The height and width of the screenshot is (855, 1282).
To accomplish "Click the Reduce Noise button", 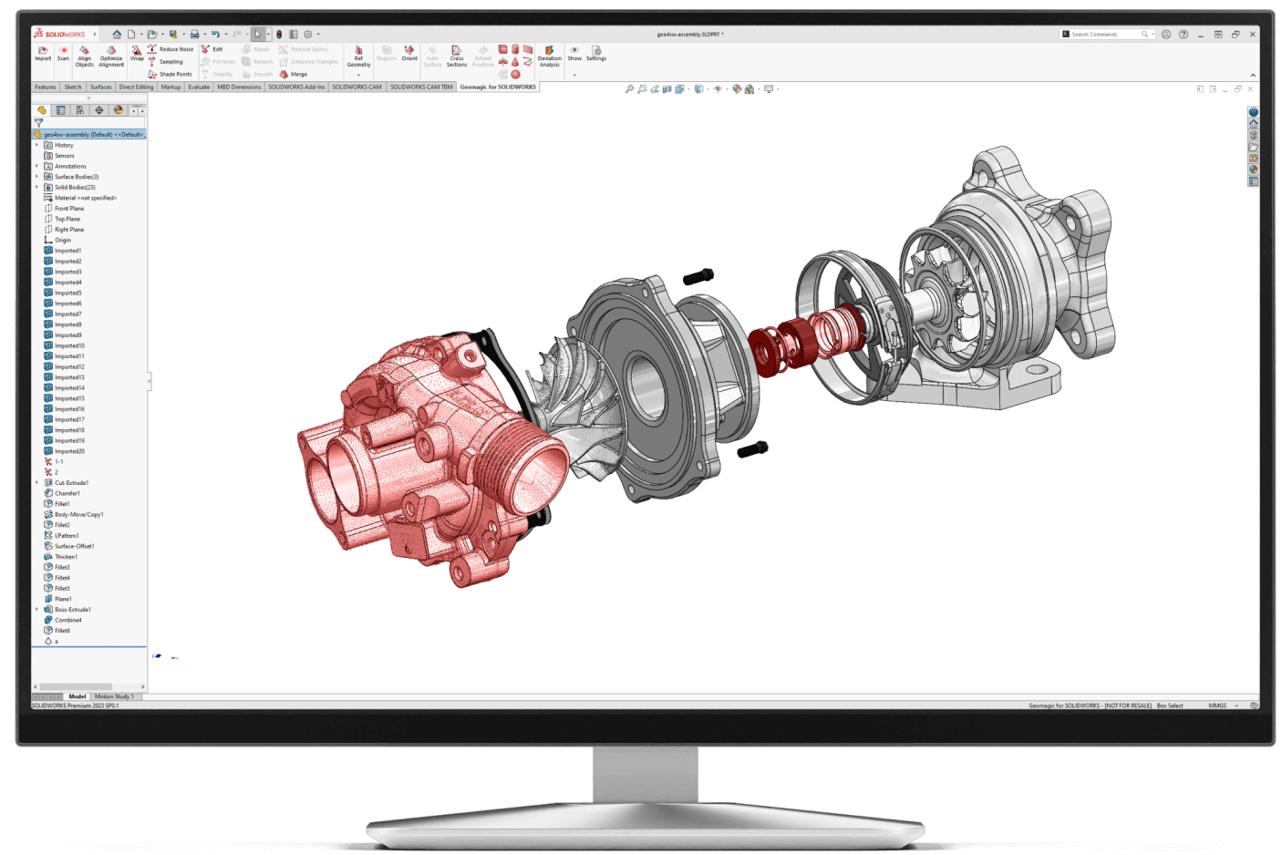I will (171, 49).
